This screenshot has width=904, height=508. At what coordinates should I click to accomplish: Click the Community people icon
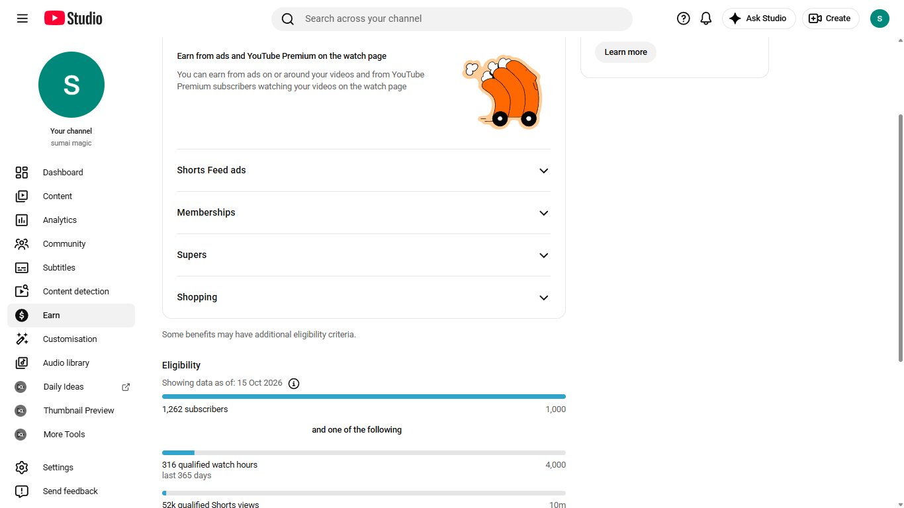pos(22,244)
